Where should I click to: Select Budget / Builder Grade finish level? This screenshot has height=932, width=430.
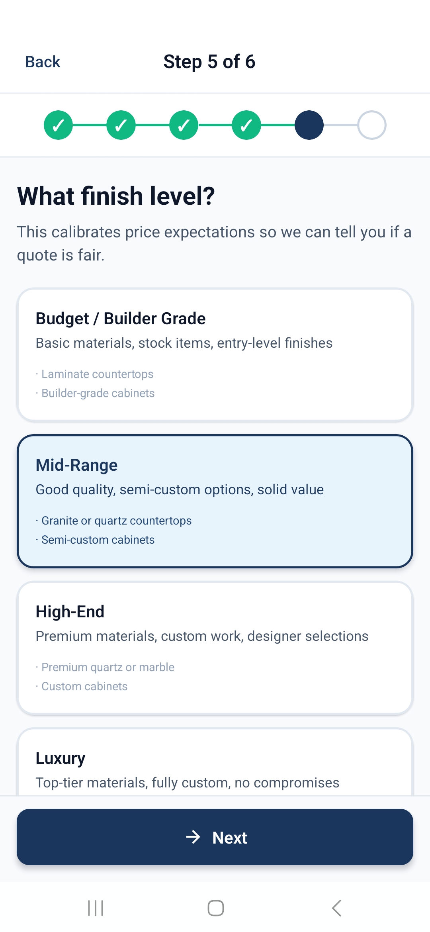pyautogui.click(x=215, y=354)
